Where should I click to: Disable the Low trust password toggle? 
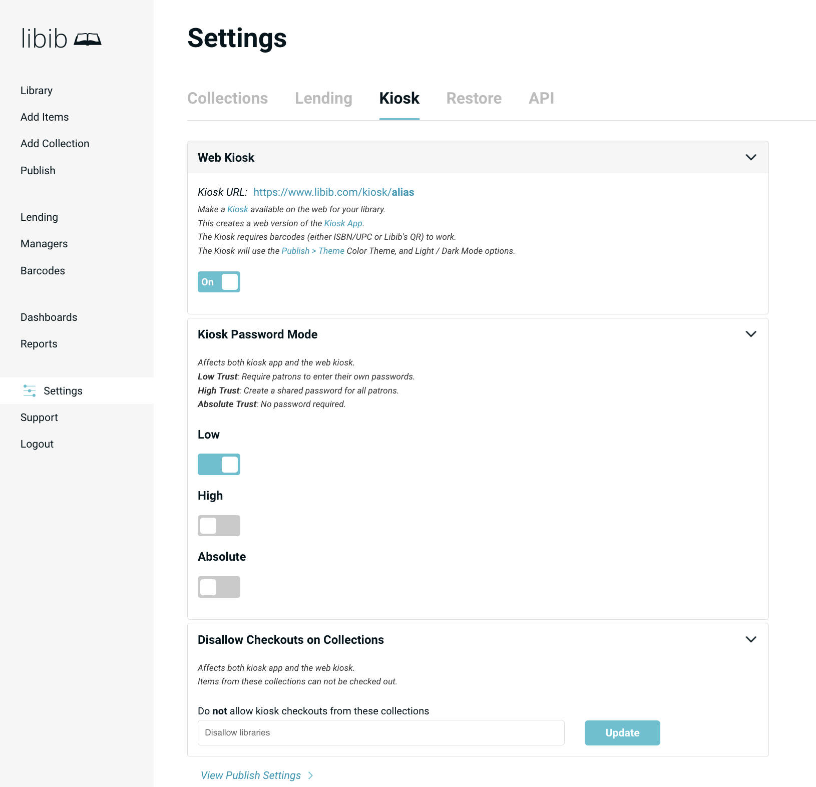coord(219,464)
